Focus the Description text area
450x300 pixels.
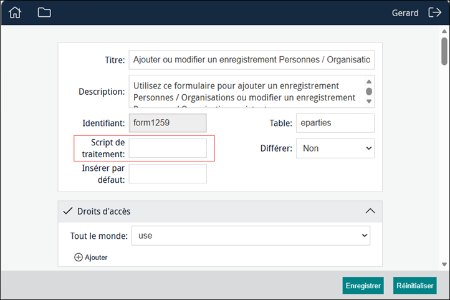click(x=252, y=91)
